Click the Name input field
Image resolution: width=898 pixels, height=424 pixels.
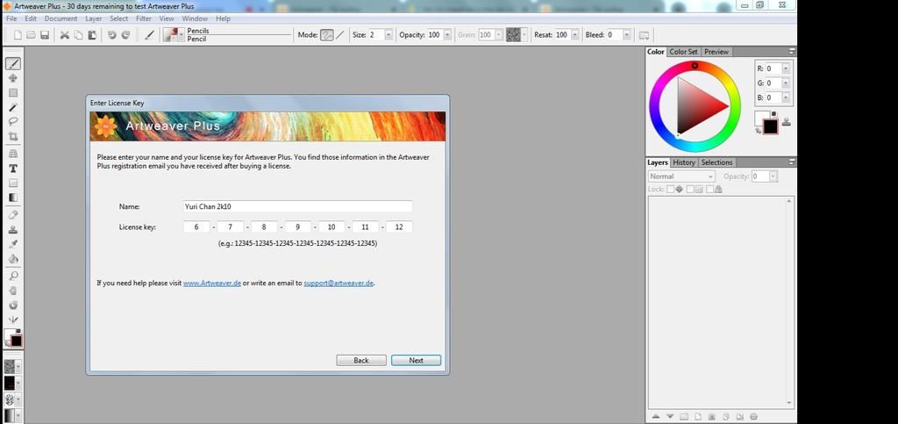298,206
